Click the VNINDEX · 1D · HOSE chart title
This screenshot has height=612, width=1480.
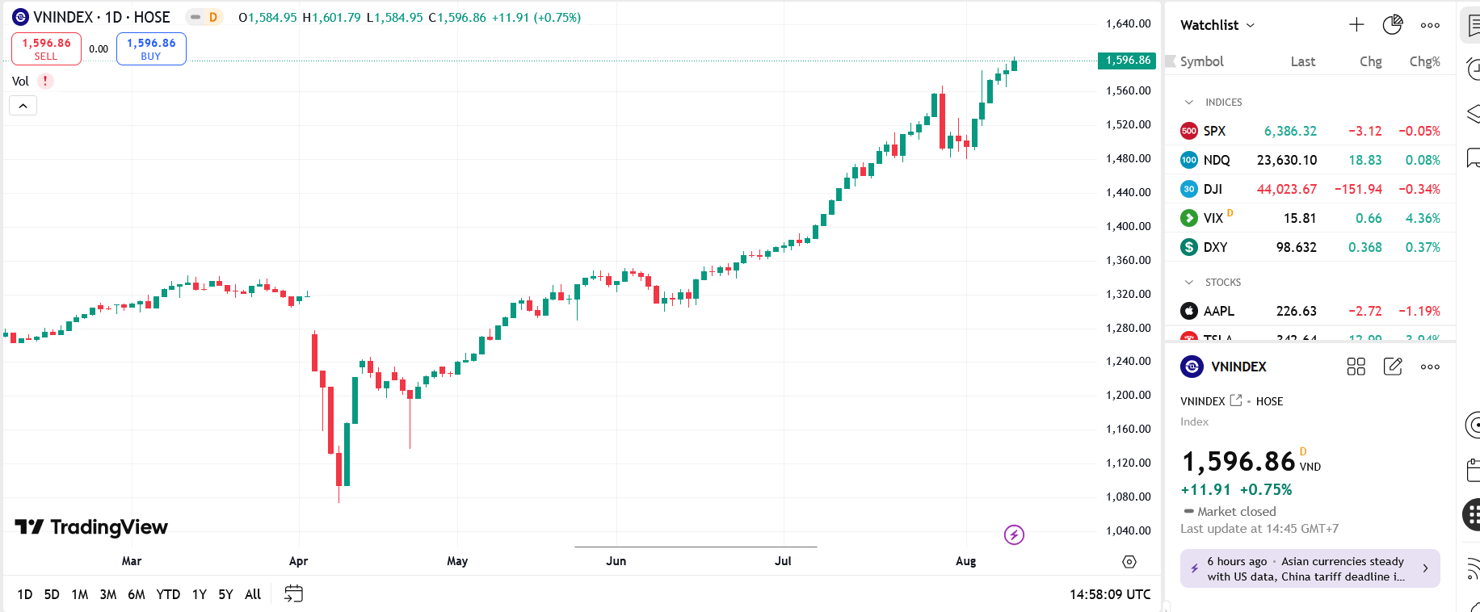[102, 17]
